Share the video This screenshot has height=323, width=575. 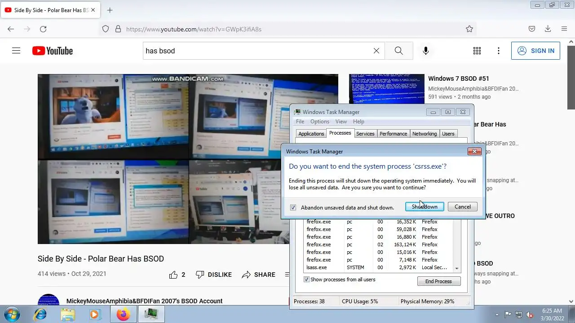[259, 275]
